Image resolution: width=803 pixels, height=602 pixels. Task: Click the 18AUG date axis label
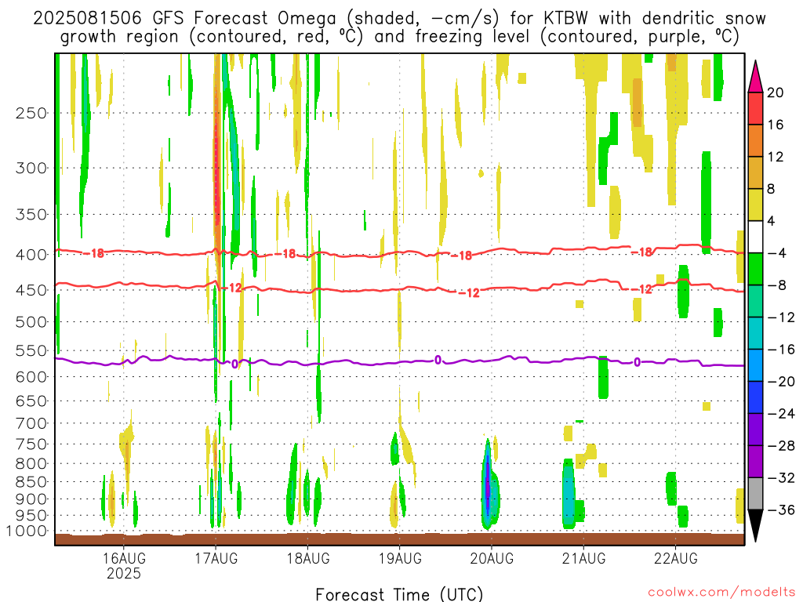click(x=307, y=558)
